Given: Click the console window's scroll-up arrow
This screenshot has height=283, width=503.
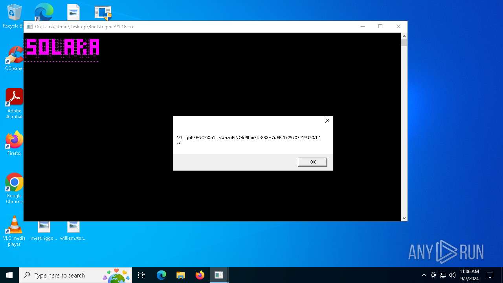Looking at the screenshot, I should pyautogui.click(x=404, y=36).
